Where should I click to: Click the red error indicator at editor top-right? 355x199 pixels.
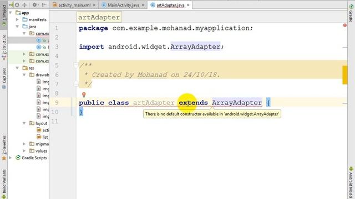click(x=345, y=25)
